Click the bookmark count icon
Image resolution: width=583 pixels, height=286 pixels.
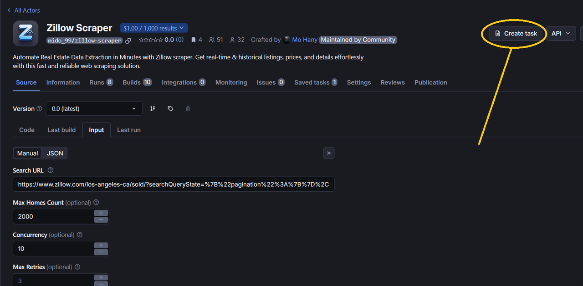point(194,40)
